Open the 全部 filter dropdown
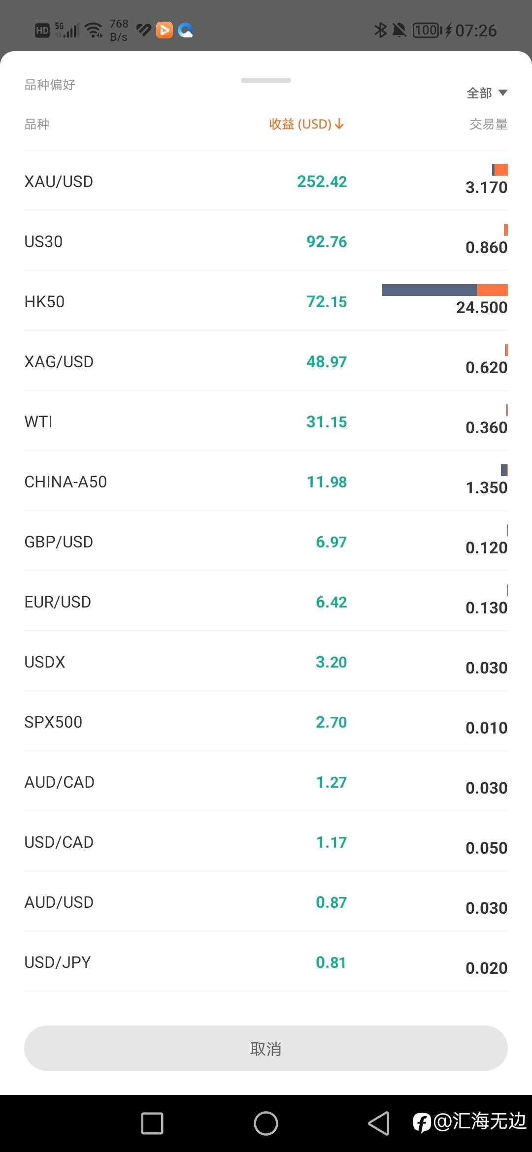 click(487, 93)
